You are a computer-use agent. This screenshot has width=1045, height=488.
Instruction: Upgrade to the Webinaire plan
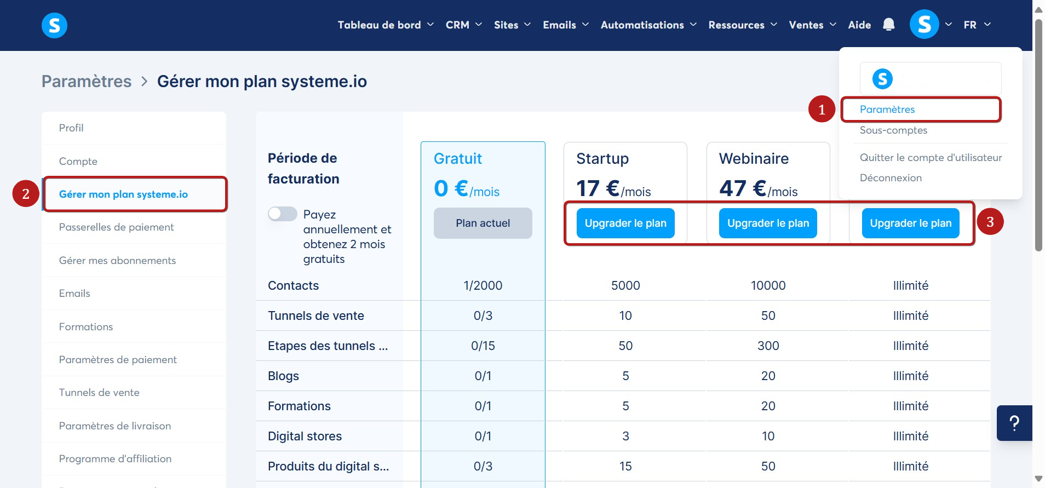pyautogui.click(x=768, y=223)
